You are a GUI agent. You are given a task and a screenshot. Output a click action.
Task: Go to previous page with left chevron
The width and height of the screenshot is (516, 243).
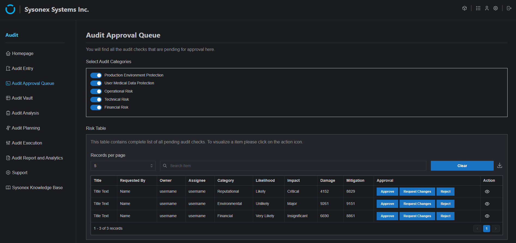[477, 229]
